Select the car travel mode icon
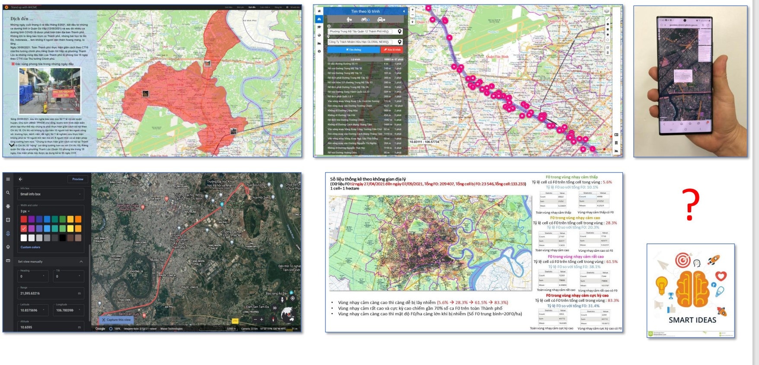 click(x=381, y=19)
